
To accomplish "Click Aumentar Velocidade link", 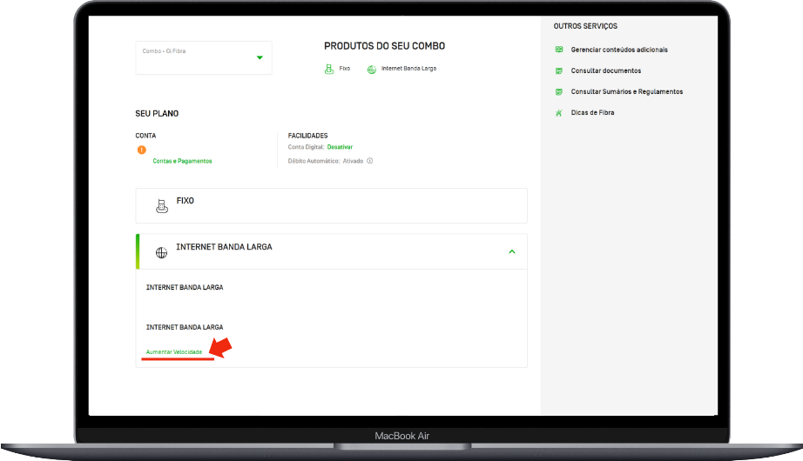I will point(174,352).
